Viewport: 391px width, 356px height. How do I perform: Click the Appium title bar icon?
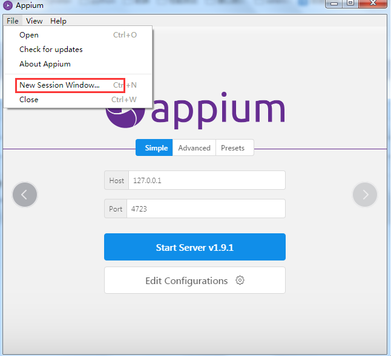(x=8, y=5)
